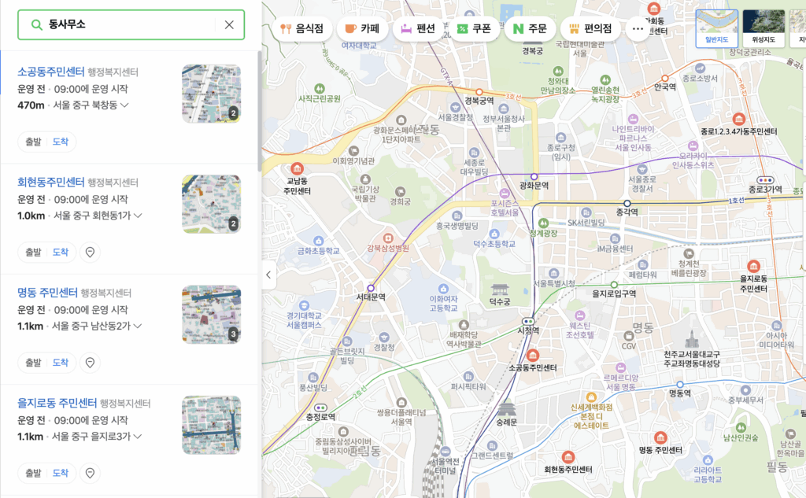Click 천주교서울대교구 명동대성당 cathedral icon
Screen dimensions: 806x498
coord(692,340)
